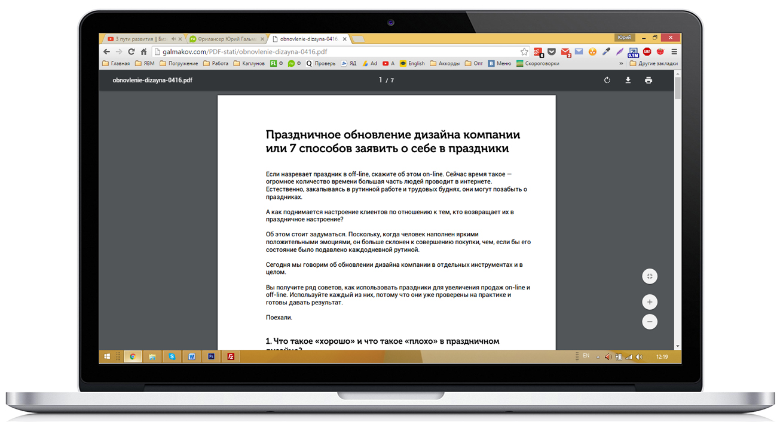
Task: Activate the eyedropper color picker extension
Action: click(606, 52)
